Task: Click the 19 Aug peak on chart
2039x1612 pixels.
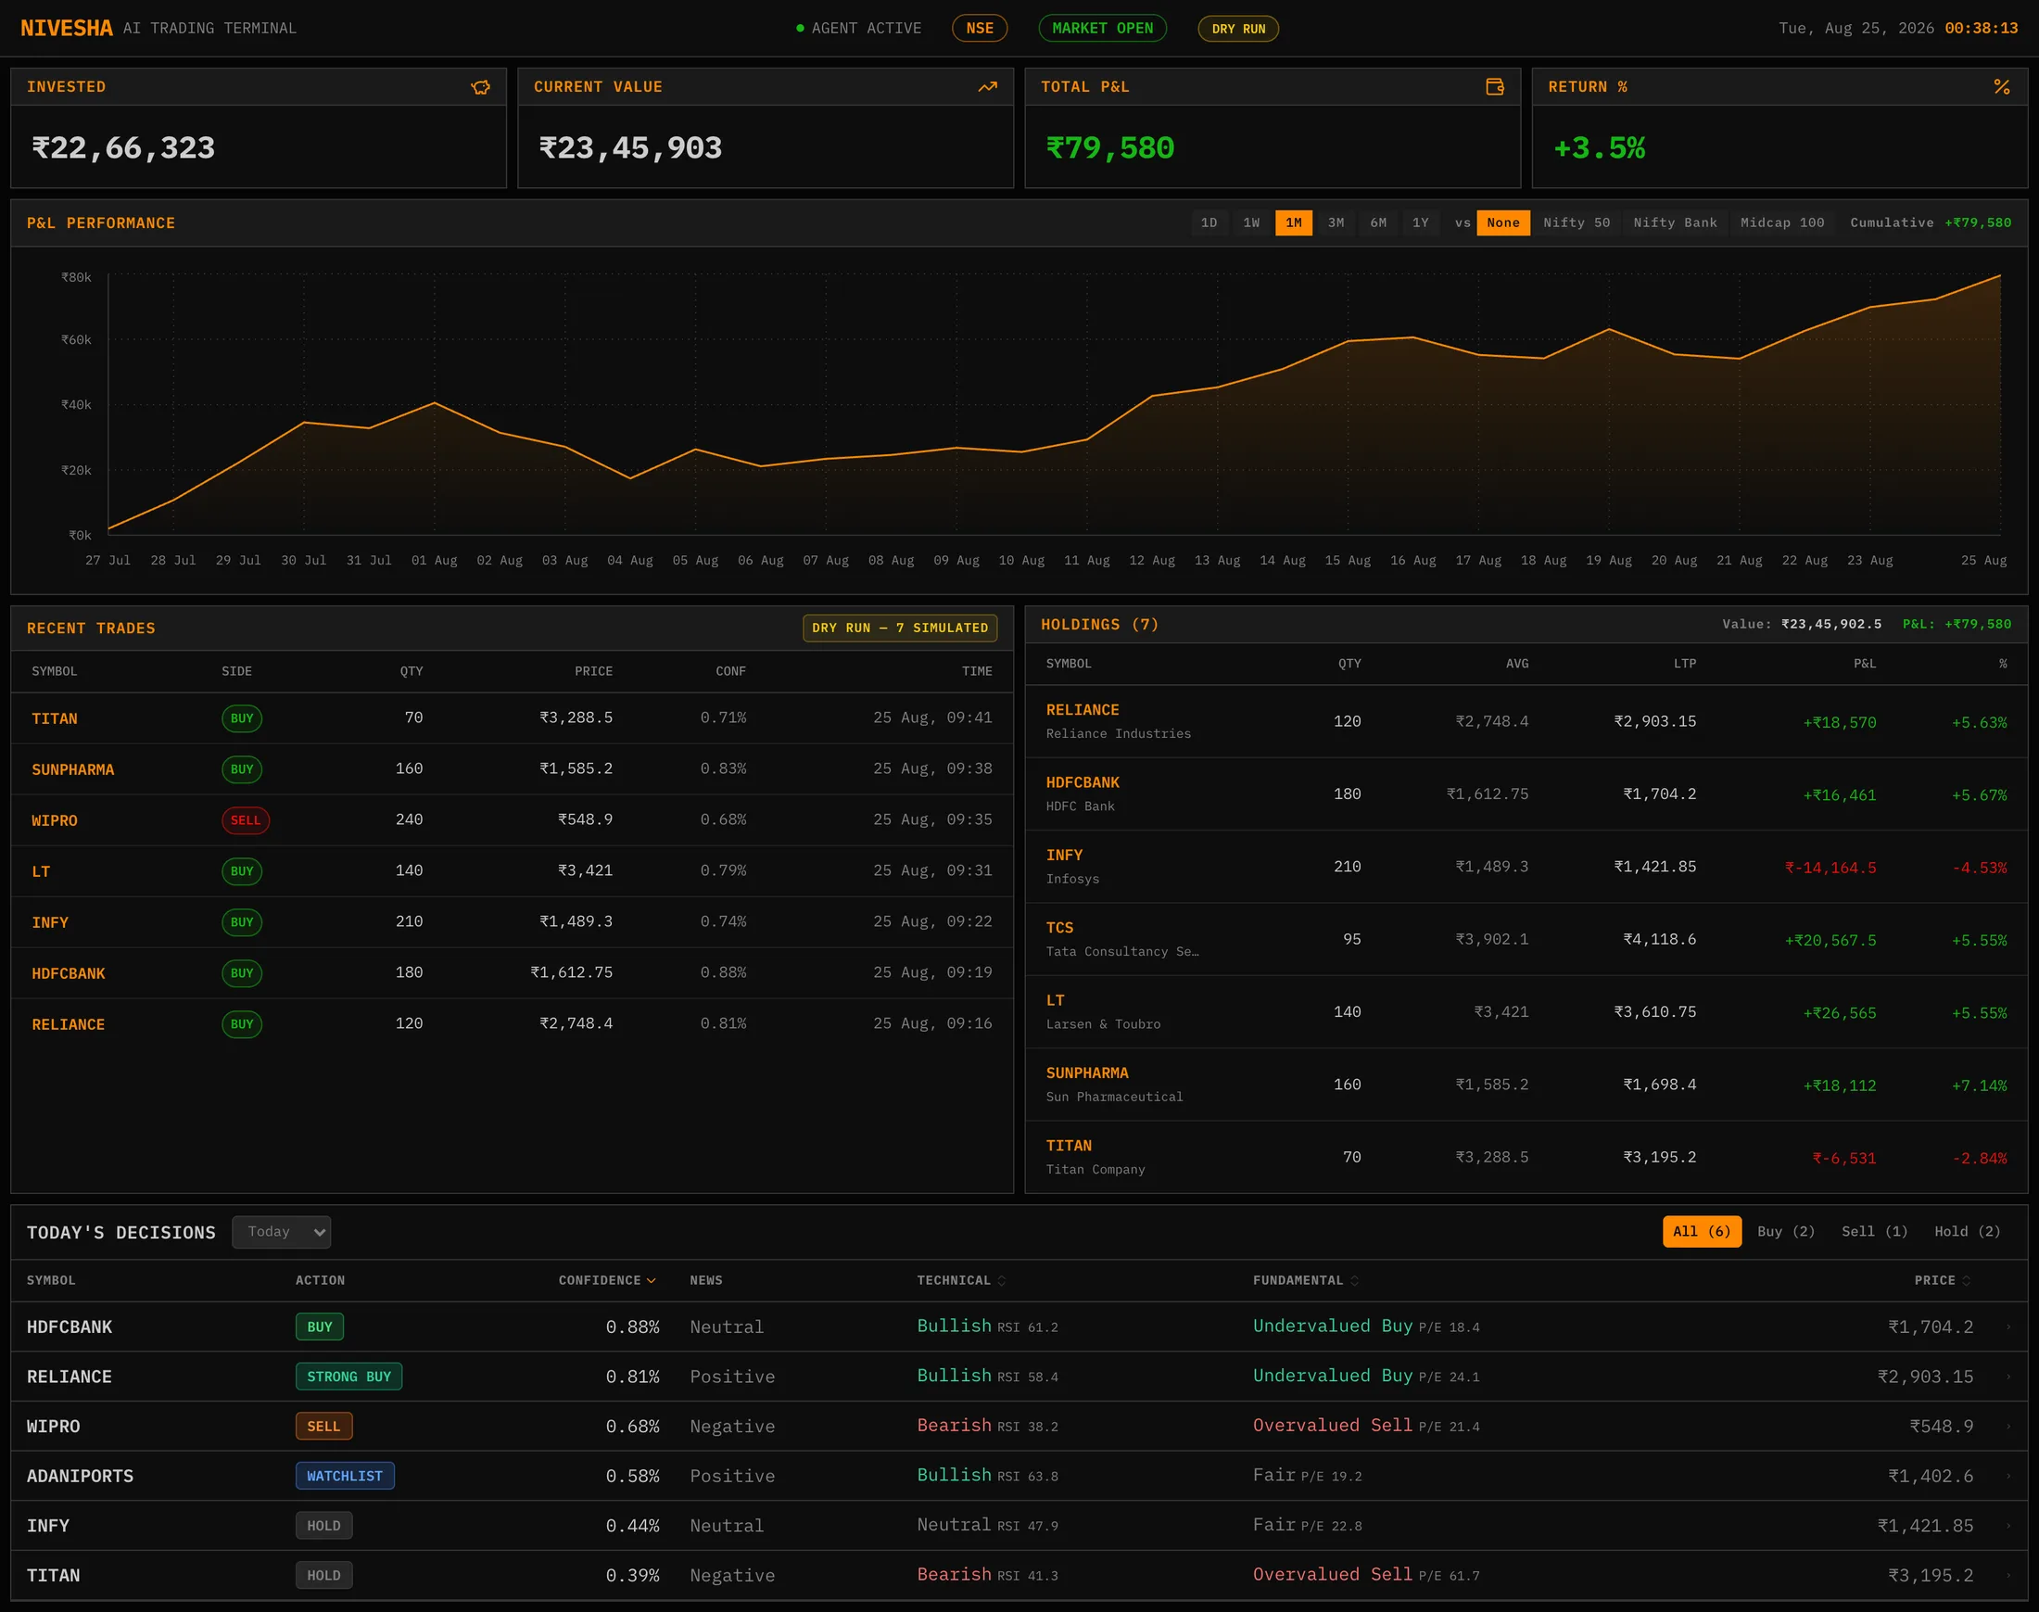Action: [1609, 328]
